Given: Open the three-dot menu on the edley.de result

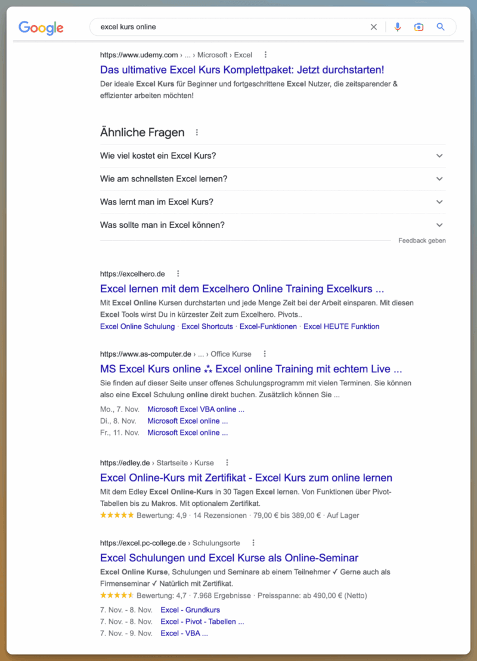Looking at the screenshot, I should pyautogui.click(x=227, y=462).
